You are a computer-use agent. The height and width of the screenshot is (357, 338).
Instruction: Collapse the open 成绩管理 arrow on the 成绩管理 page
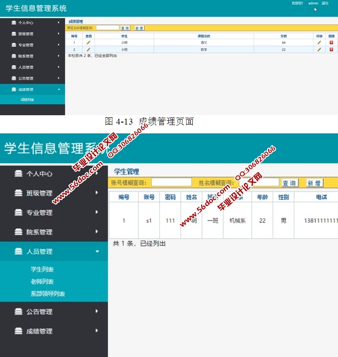click(59, 89)
